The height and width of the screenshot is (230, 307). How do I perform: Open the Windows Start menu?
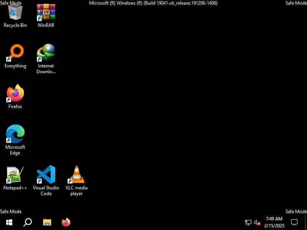(9, 222)
